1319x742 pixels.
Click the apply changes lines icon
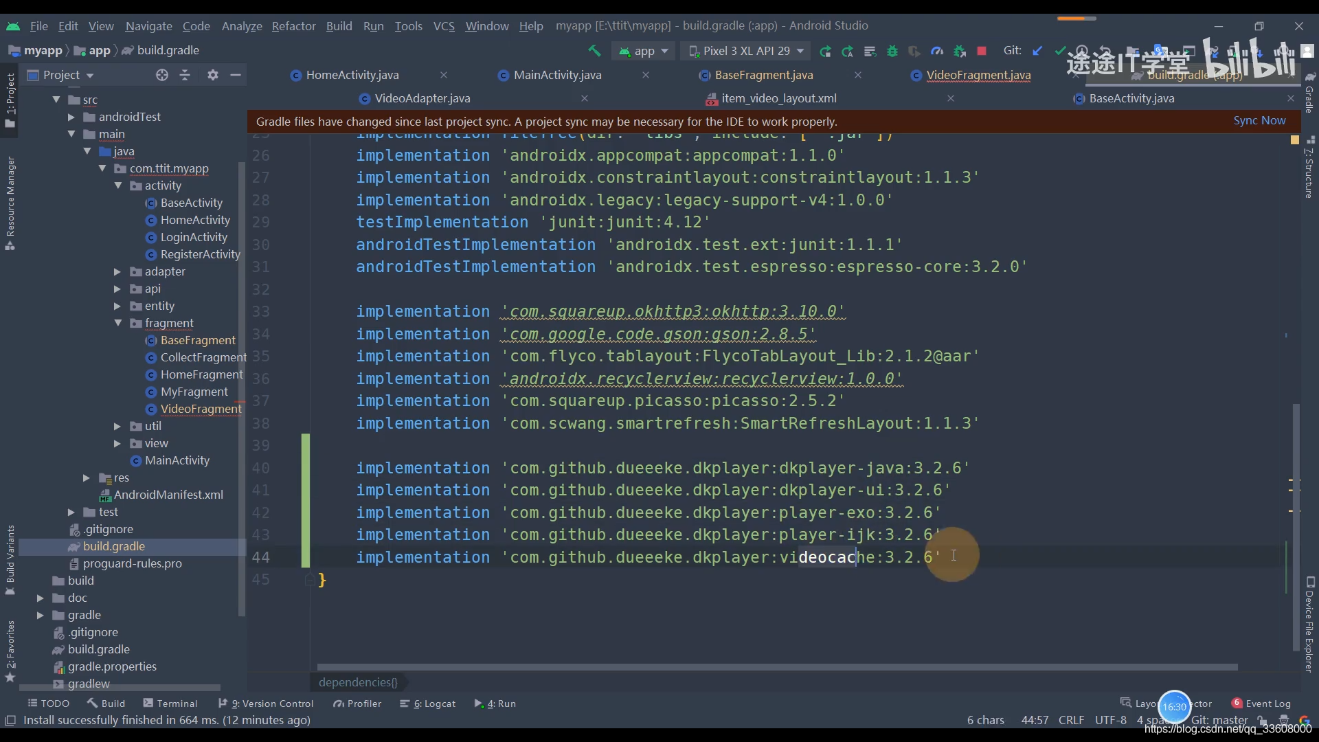(x=870, y=51)
